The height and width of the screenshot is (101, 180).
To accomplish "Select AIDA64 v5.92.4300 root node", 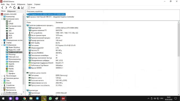I will (9, 14).
